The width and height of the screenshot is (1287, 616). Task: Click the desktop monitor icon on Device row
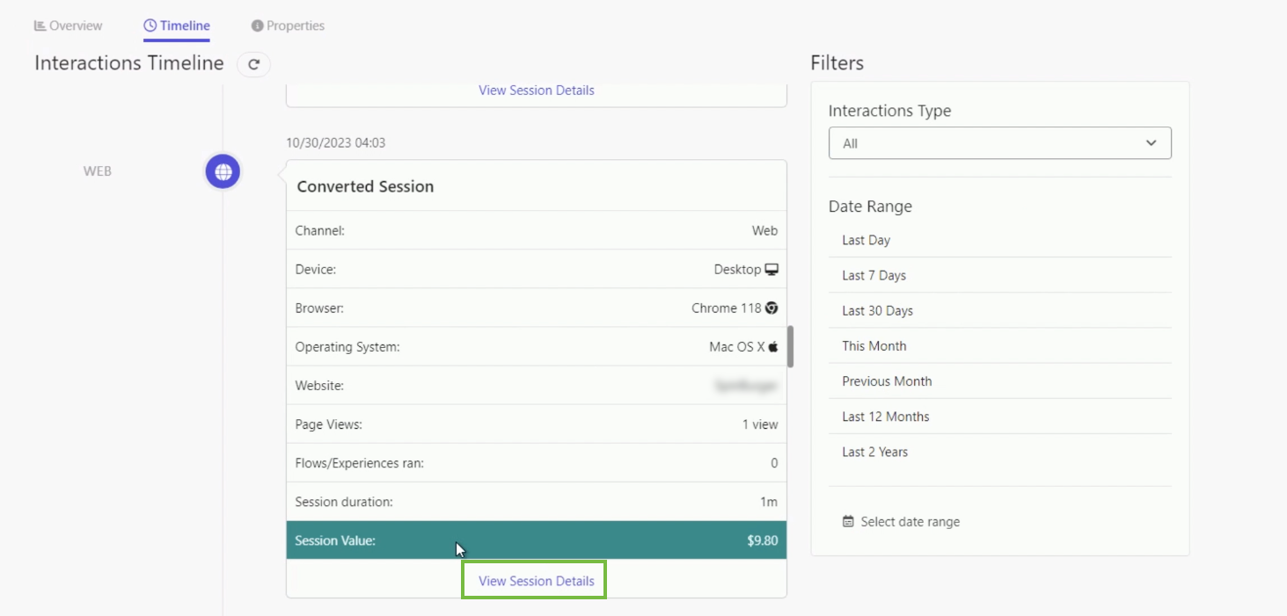pyautogui.click(x=771, y=269)
